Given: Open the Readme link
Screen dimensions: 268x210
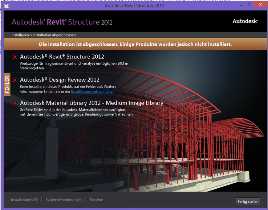Looking at the screenshot, I should point(96,200).
